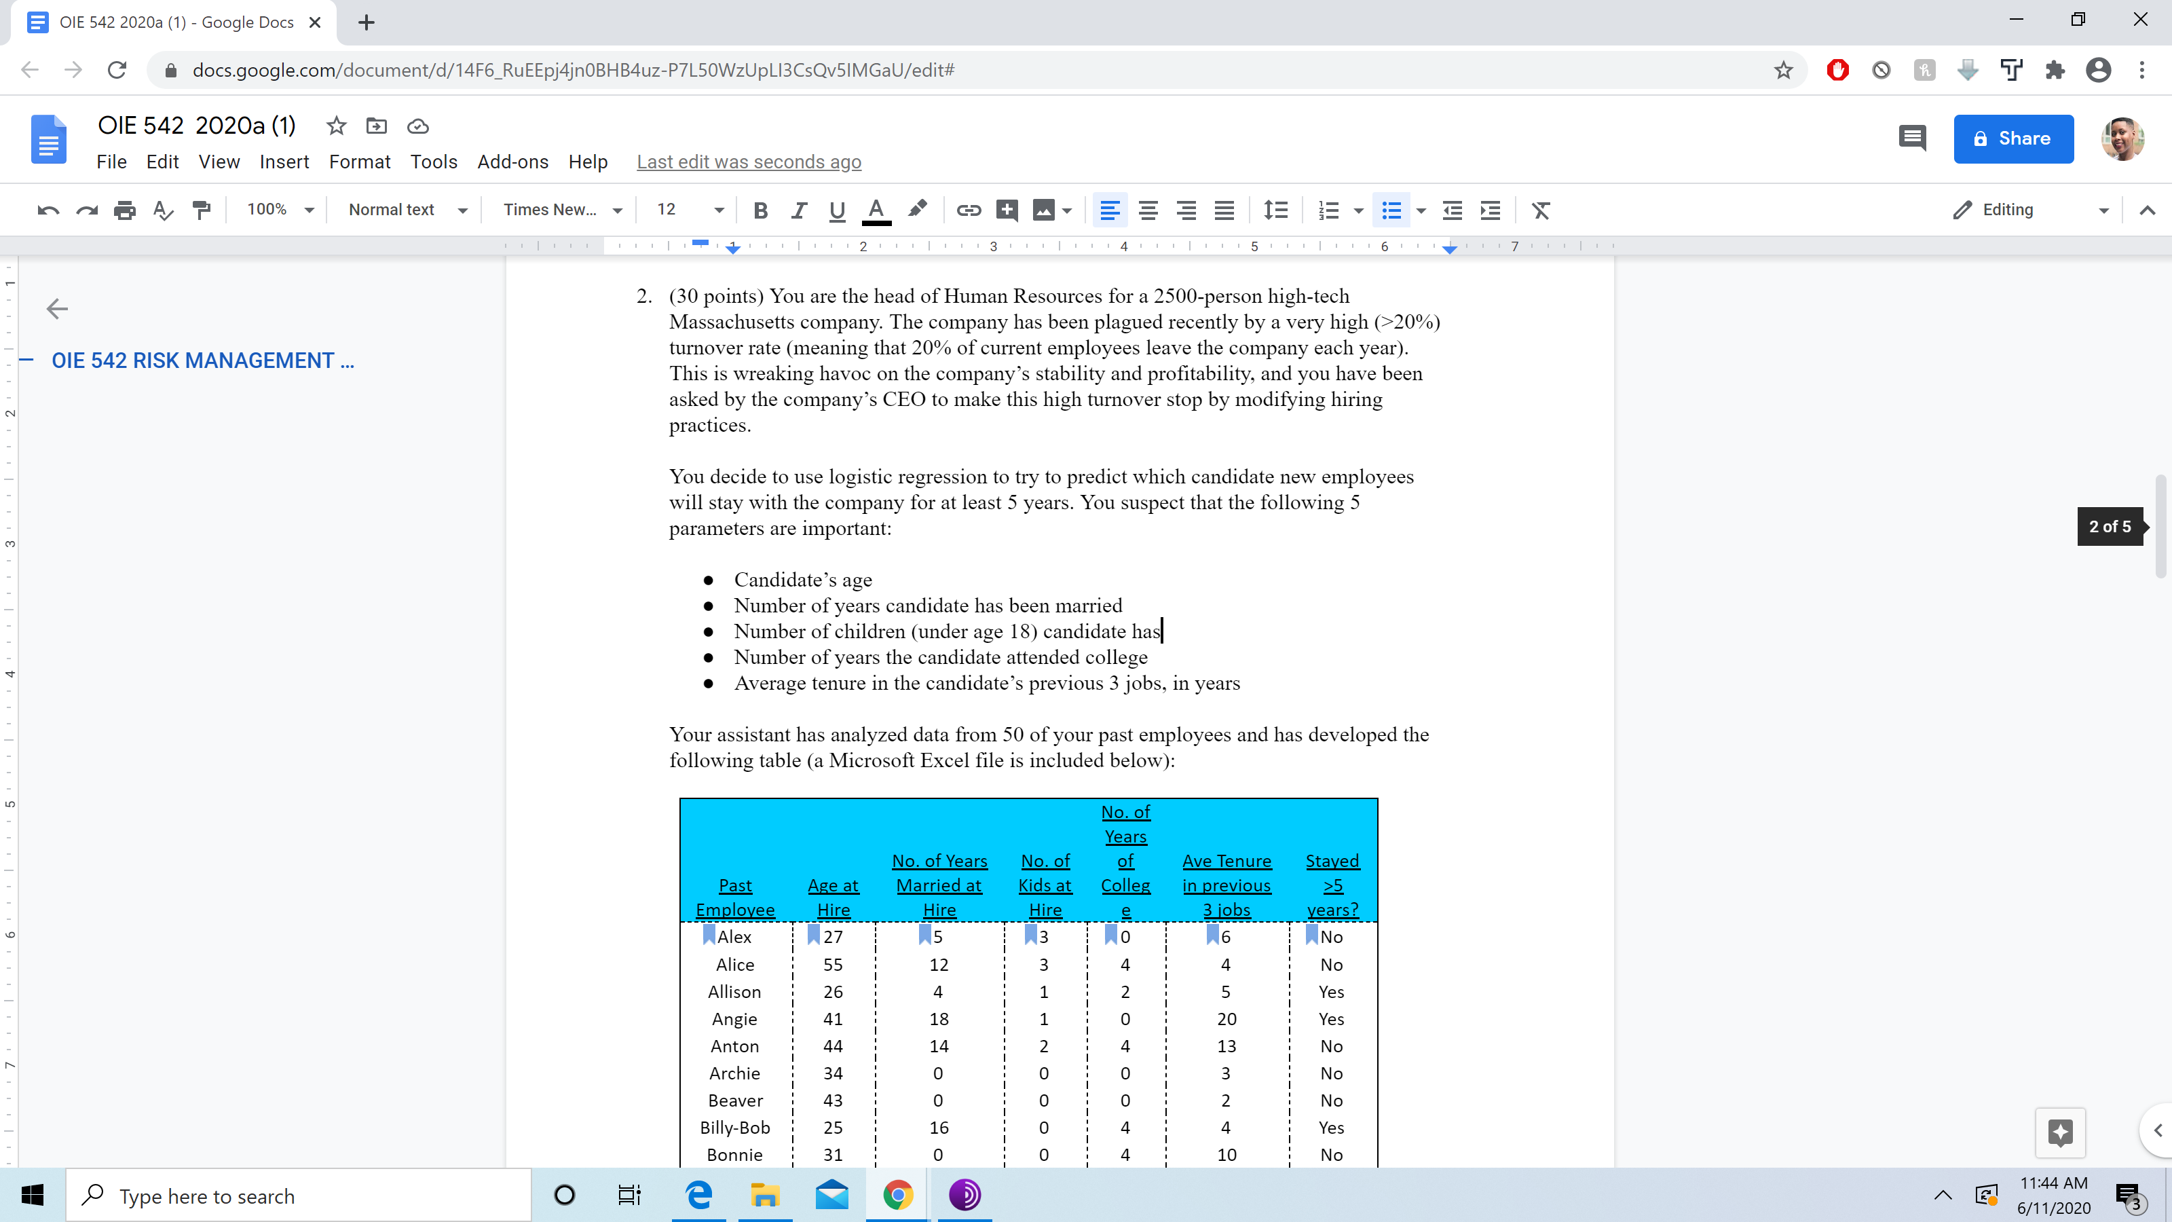Toggle bold formatting
The width and height of the screenshot is (2172, 1222).
click(x=760, y=210)
